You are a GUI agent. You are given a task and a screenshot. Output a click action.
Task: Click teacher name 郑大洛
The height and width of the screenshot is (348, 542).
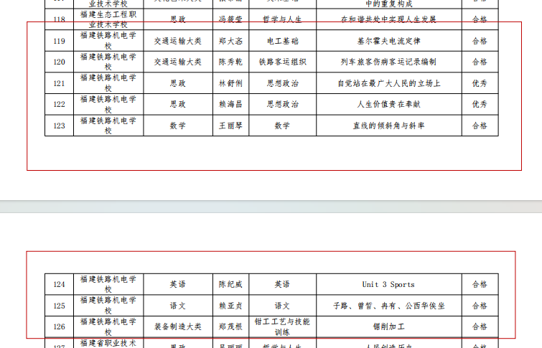230,41
